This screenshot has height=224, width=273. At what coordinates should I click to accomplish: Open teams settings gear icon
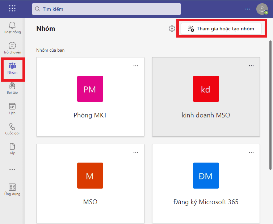coord(172,29)
